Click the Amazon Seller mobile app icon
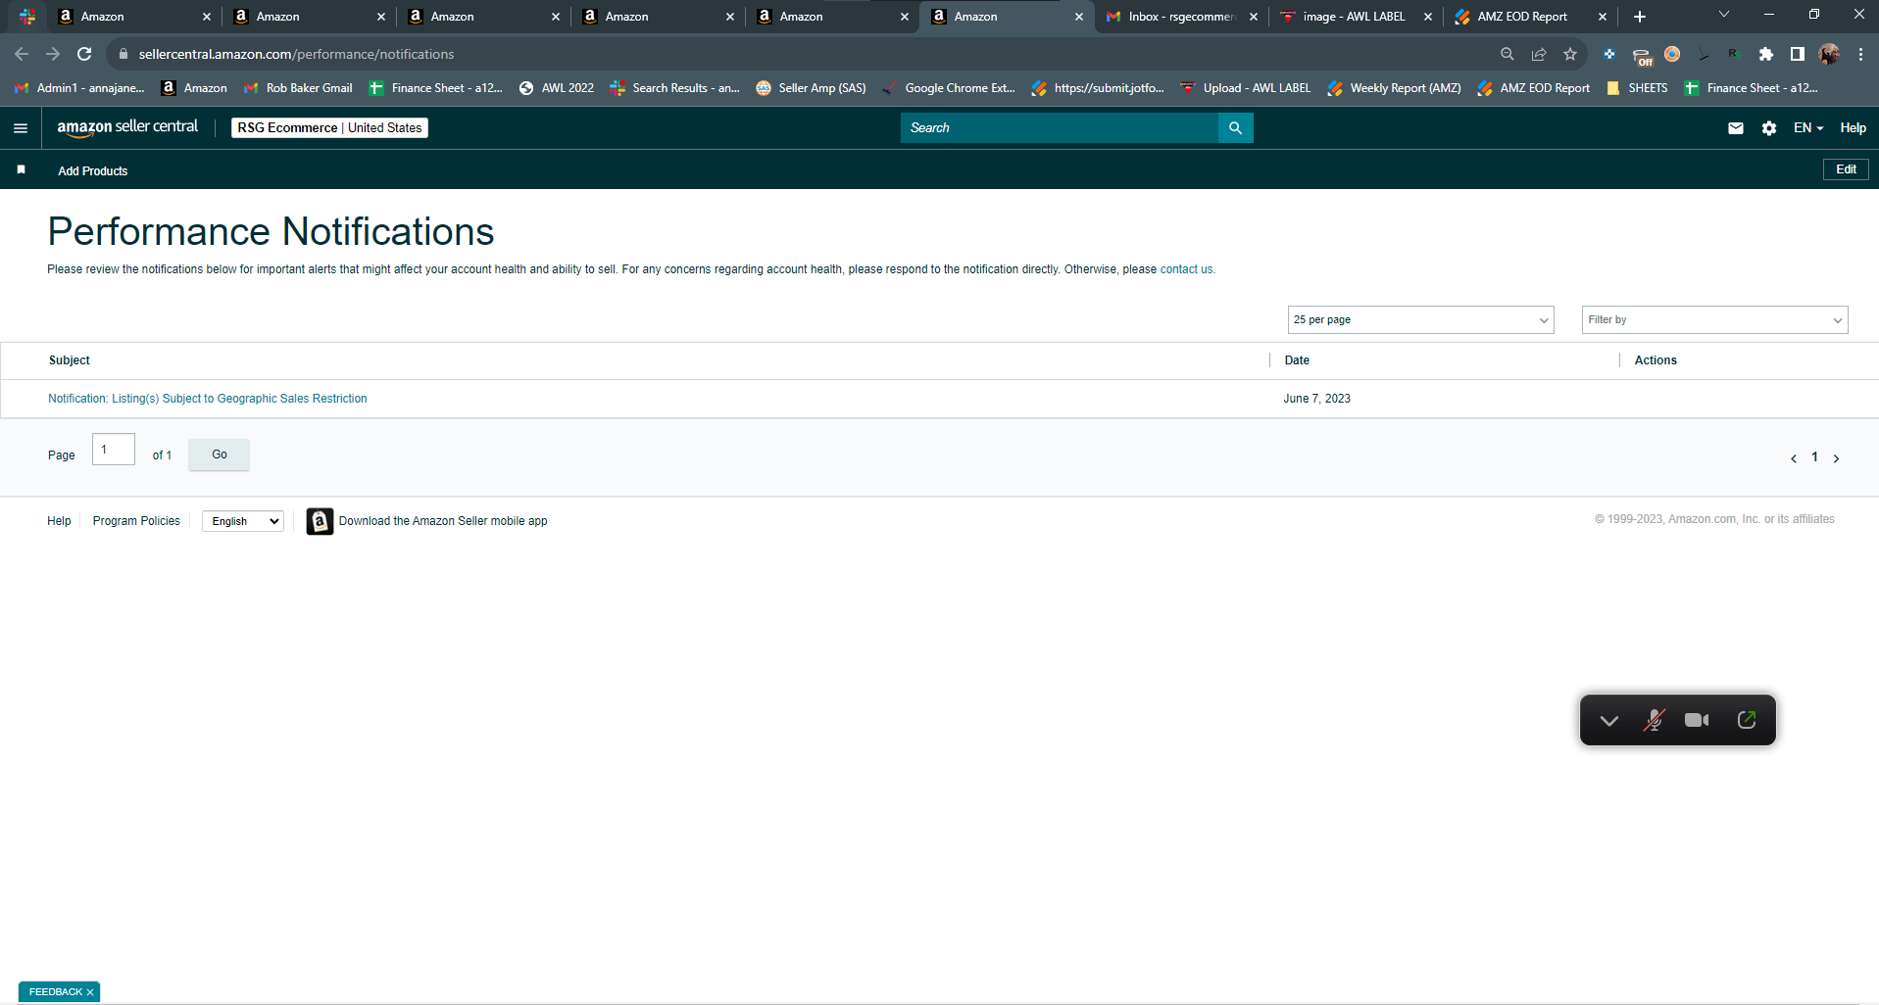1879x1005 pixels. pyautogui.click(x=320, y=521)
